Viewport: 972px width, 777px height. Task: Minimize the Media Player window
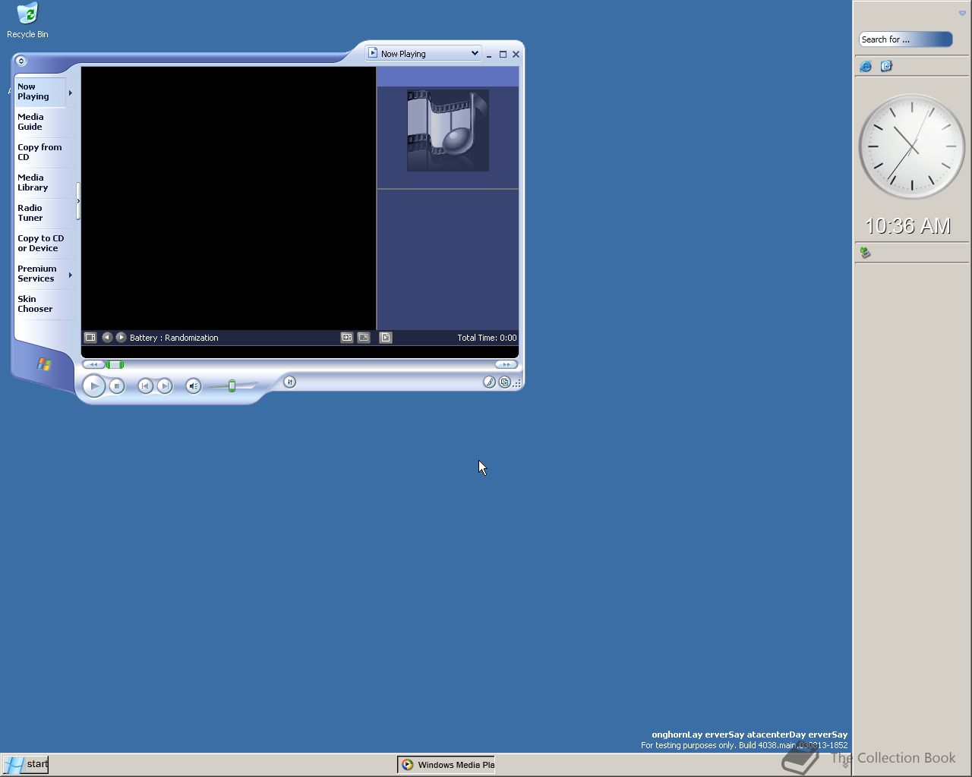point(489,55)
